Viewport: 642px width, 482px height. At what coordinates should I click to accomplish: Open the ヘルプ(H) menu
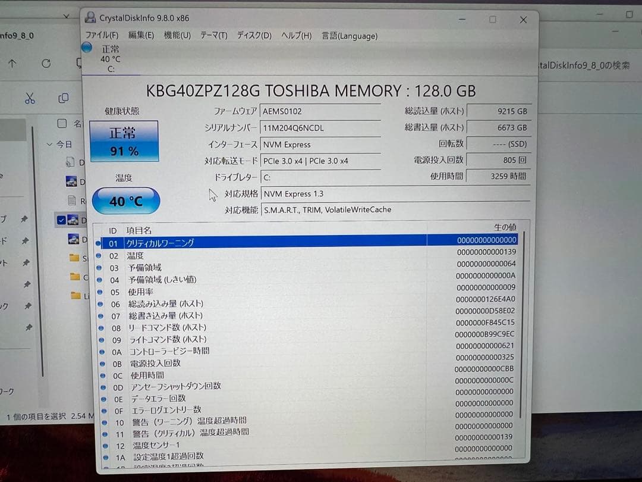(297, 36)
